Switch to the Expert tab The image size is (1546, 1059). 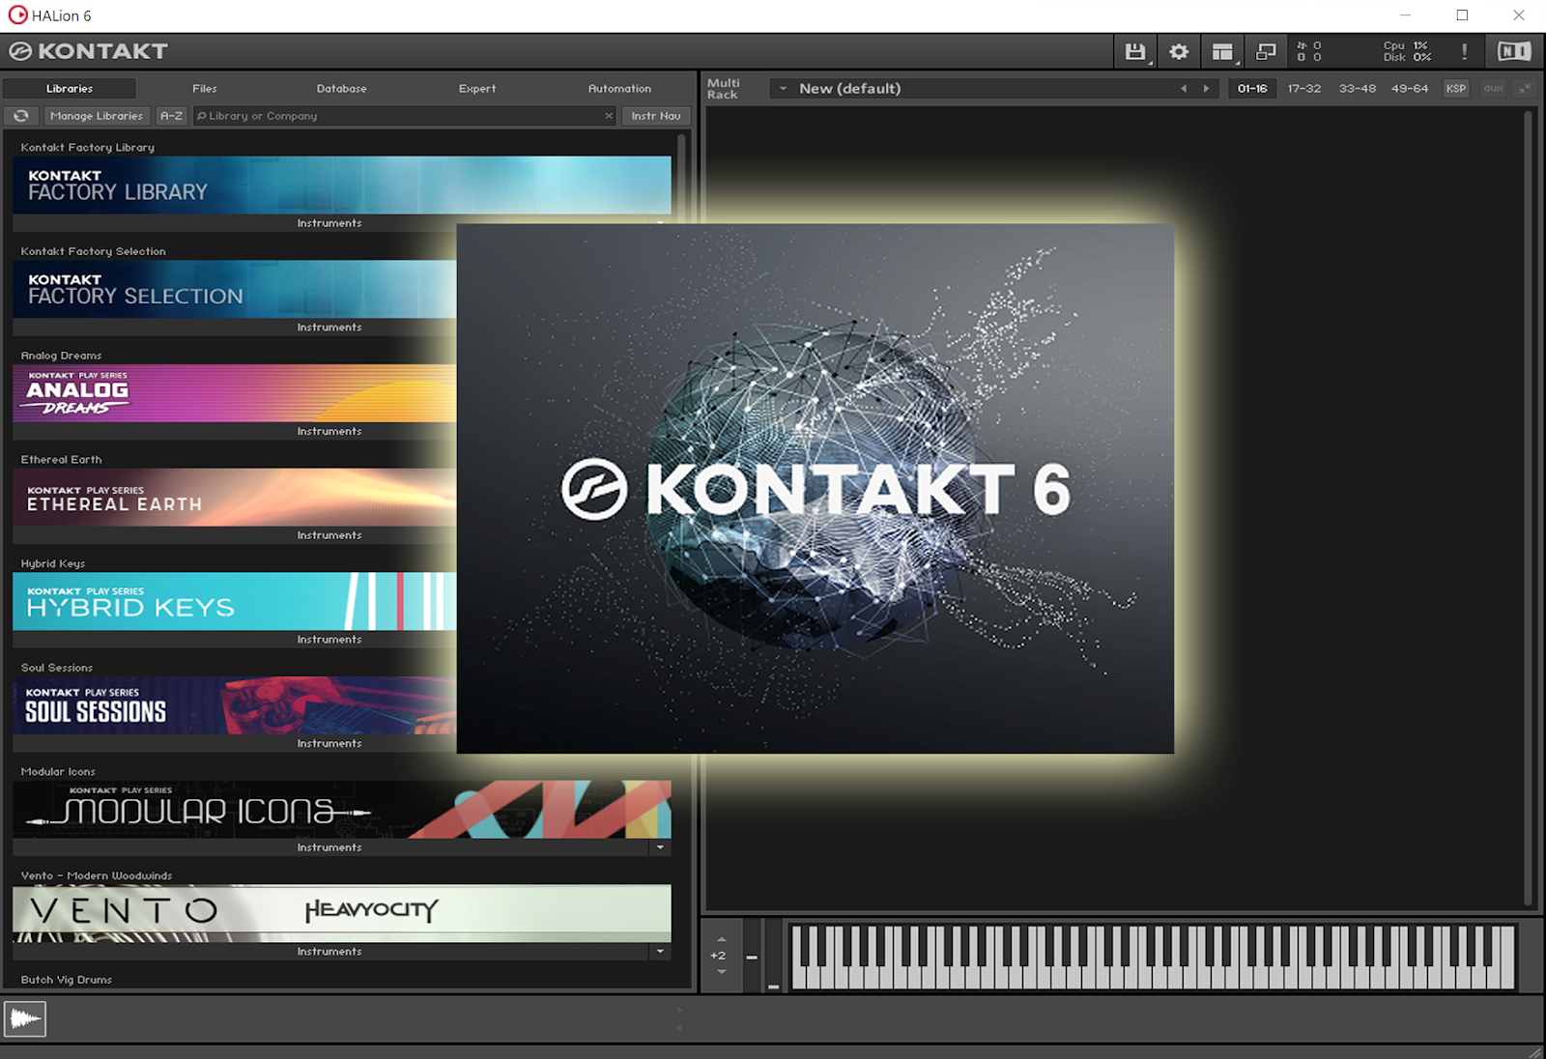click(x=477, y=89)
